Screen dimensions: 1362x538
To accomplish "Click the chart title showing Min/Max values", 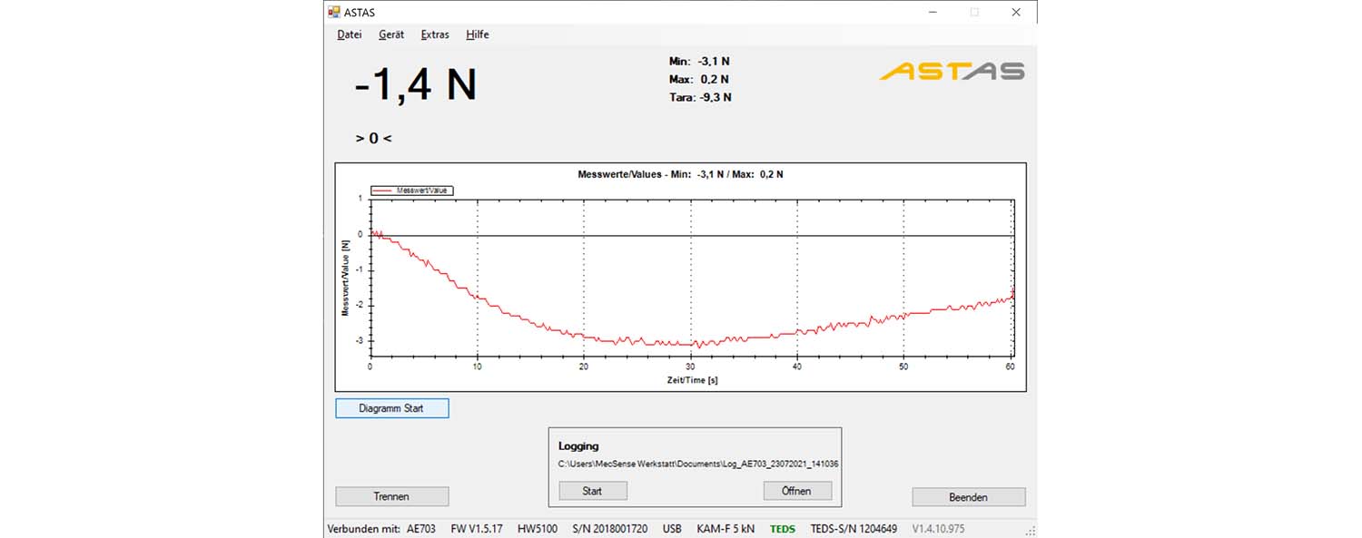I will point(680,173).
